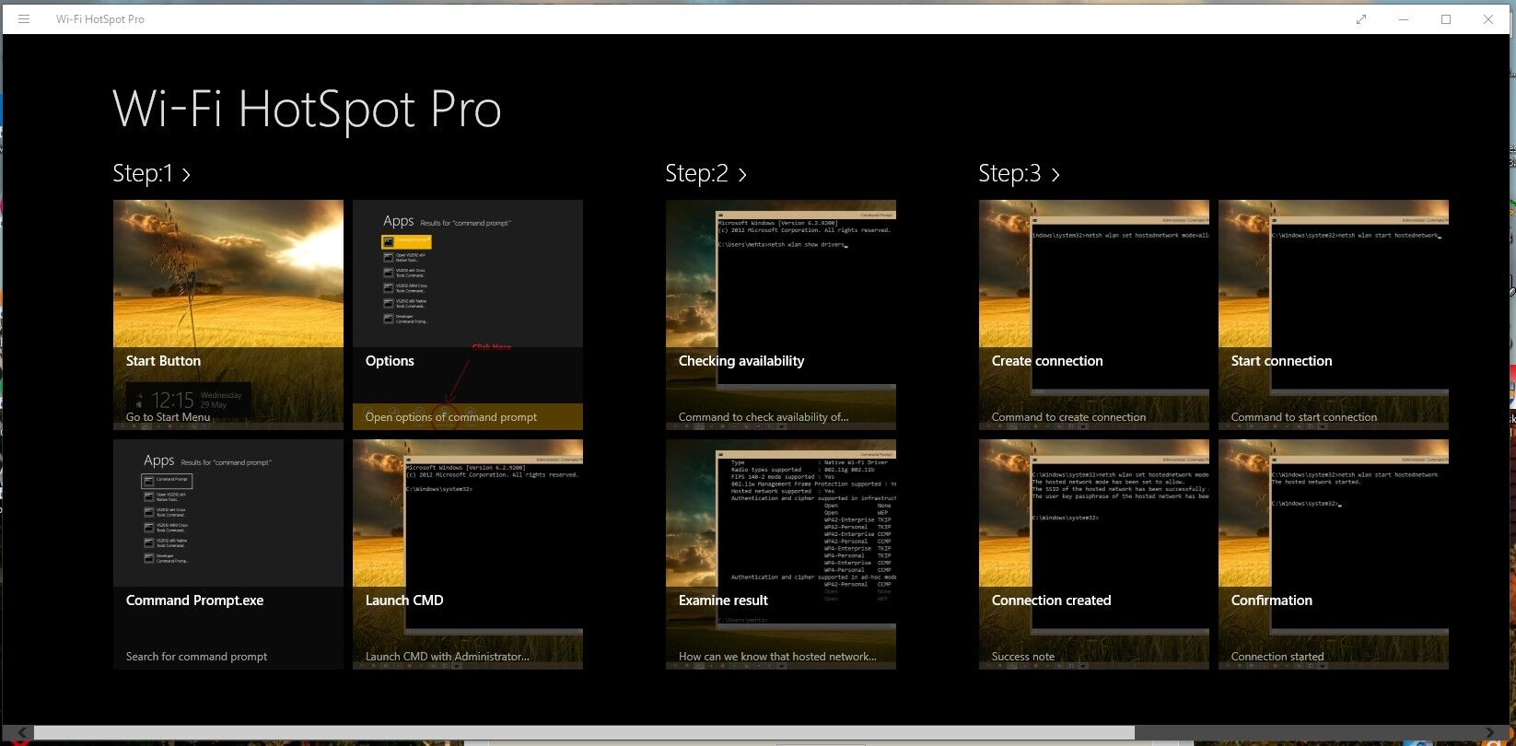Open the Step:2 group header
1516x746 pixels.
point(706,173)
